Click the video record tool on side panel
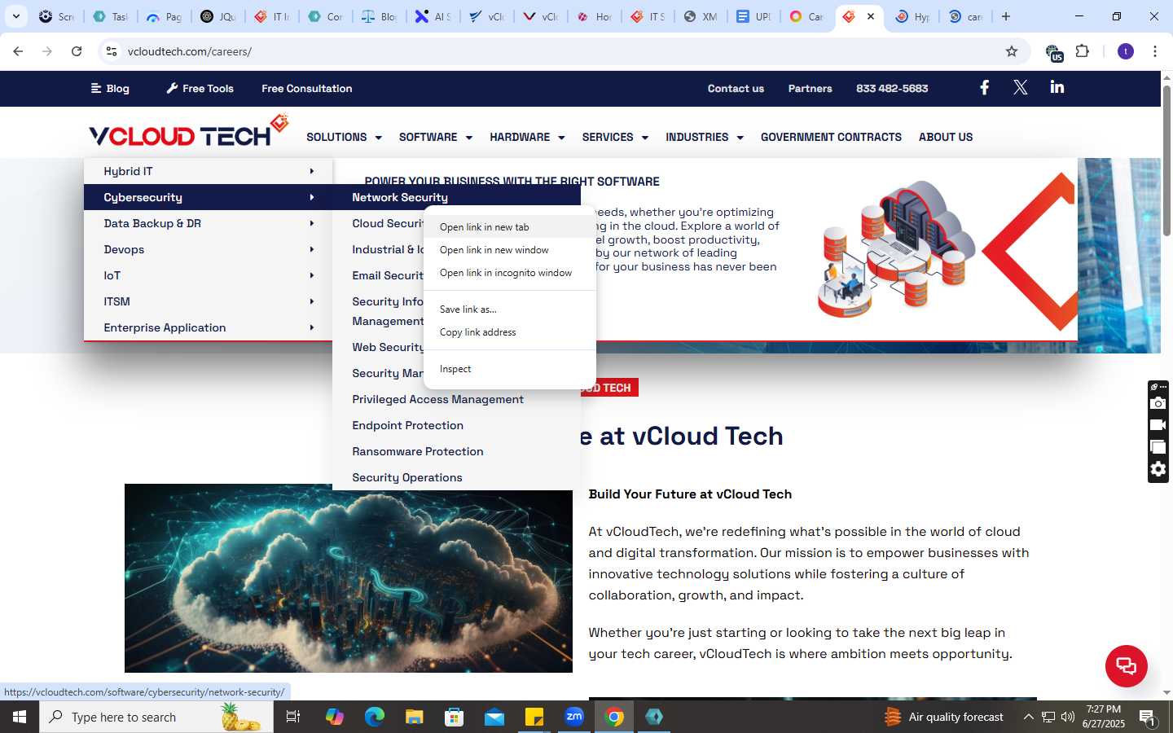1173x733 pixels. pos(1158,425)
